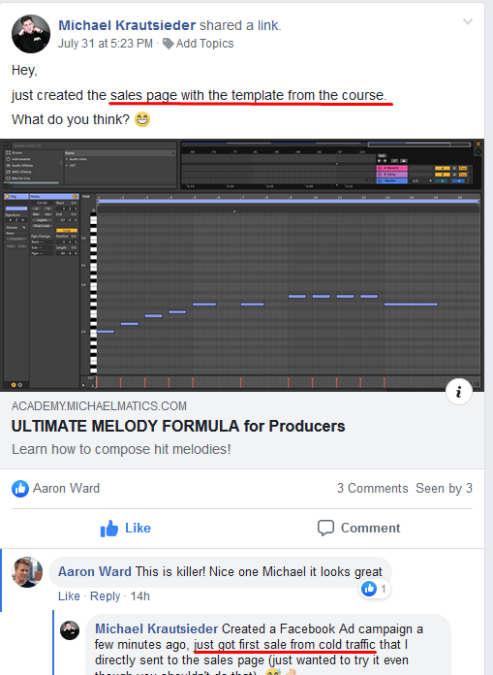Open the like reaction icon near Aaron Ward

click(x=20, y=489)
